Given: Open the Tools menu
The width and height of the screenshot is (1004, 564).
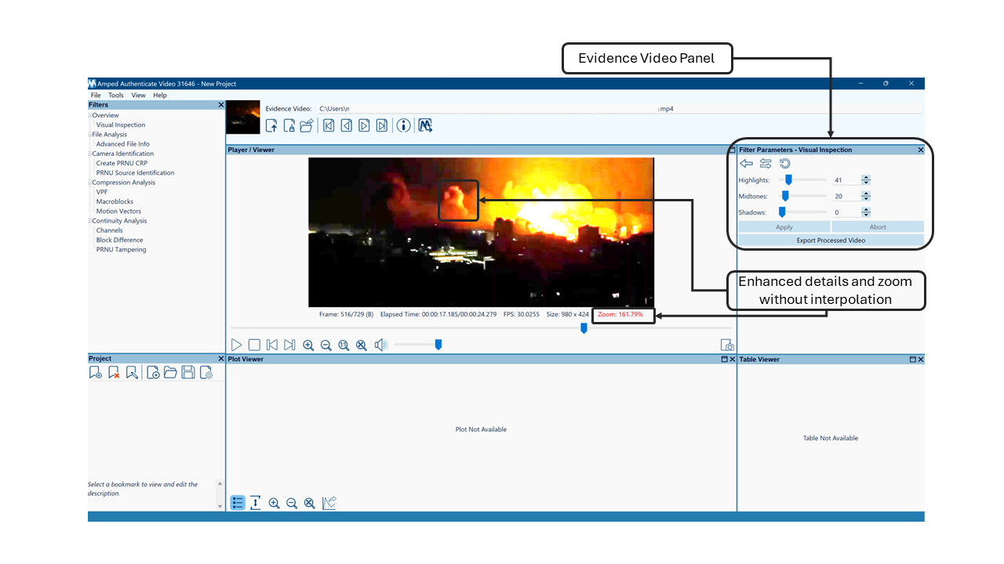Looking at the screenshot, I should (x=115, y=95).
